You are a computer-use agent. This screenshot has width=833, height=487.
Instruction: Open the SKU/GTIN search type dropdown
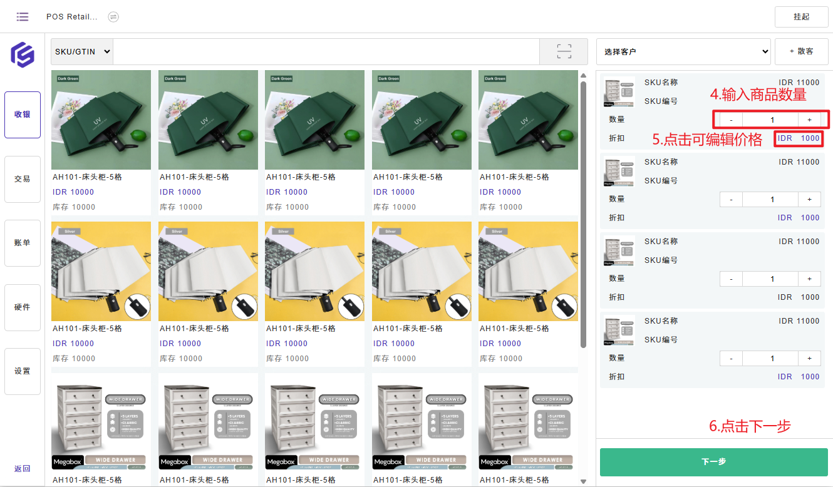[x=82, y=51]
